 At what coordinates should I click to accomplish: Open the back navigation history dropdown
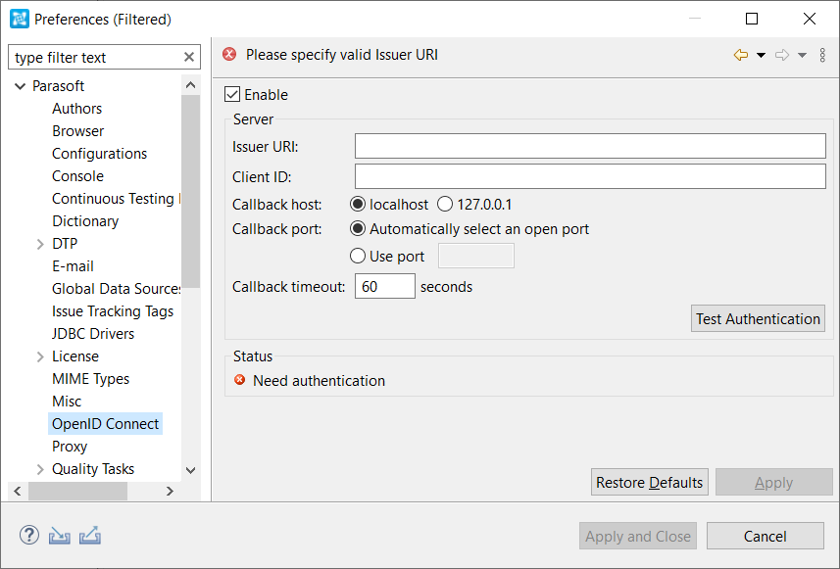761,55
